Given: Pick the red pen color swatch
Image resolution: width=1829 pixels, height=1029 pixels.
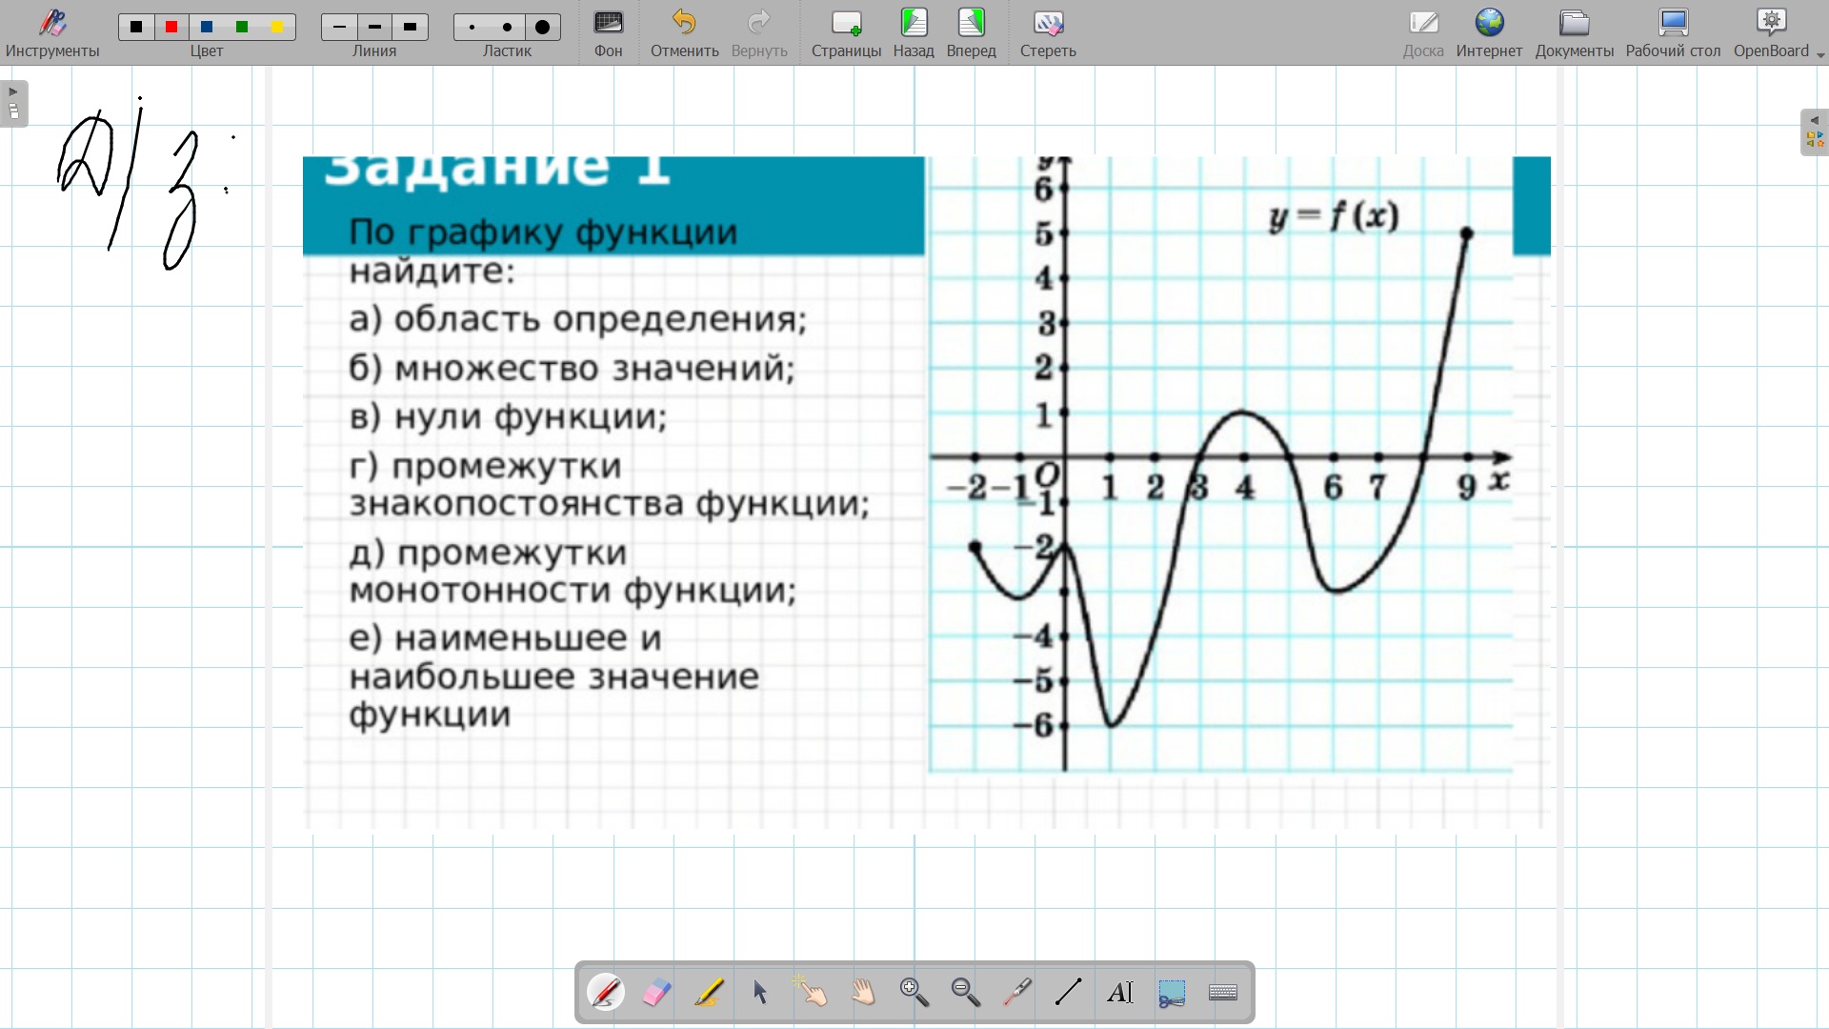Looking at the screenshot, I should click(x=171, y=28).
